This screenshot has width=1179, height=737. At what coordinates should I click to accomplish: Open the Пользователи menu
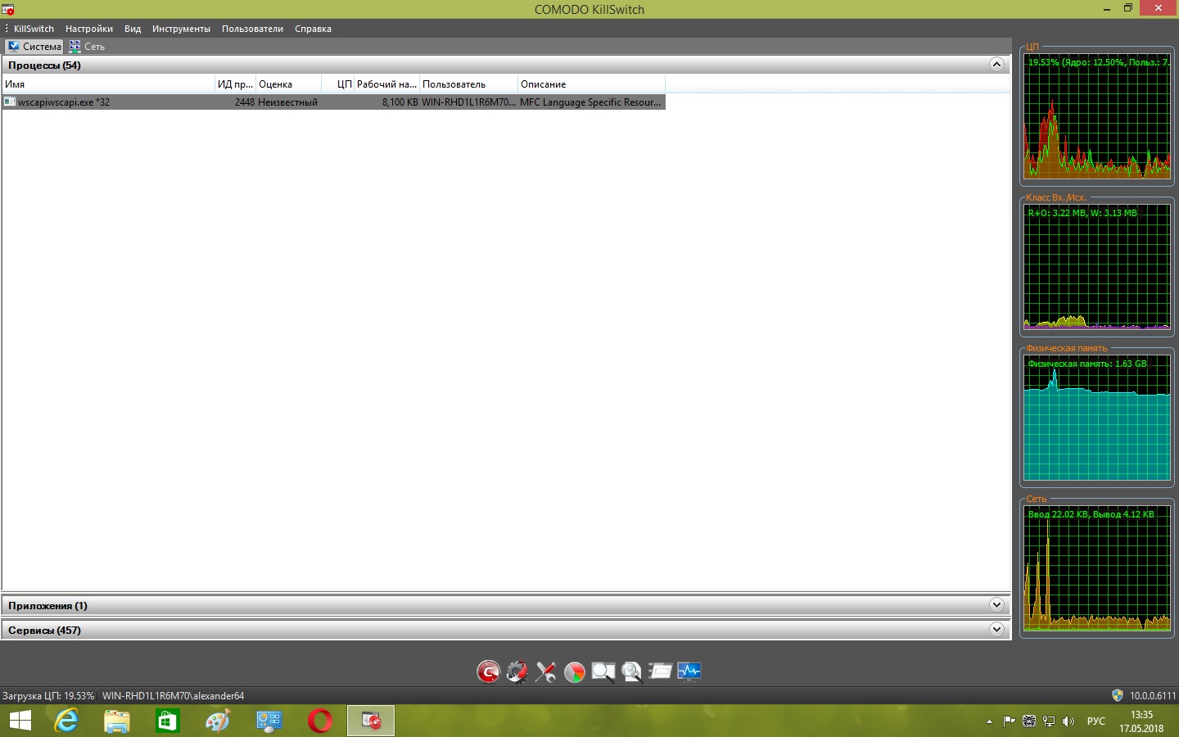point(252,29)
